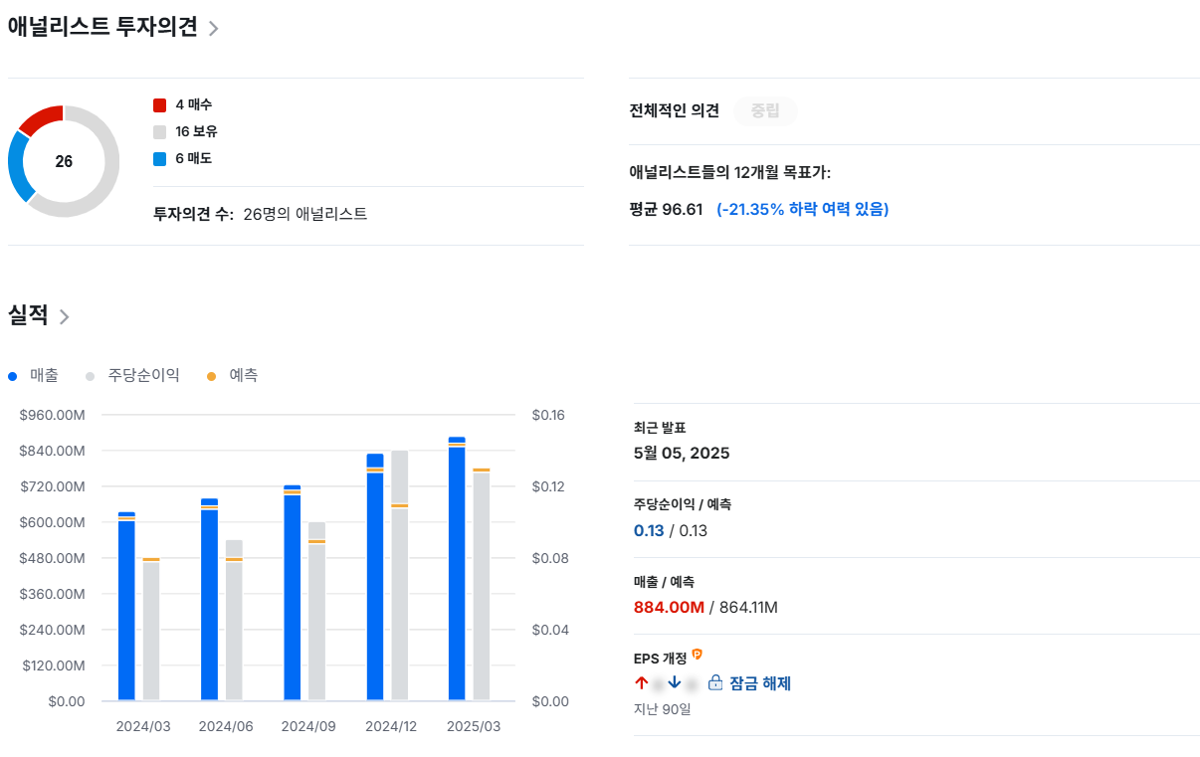This screenshot has height=757, width=1200.
Task: Expand the 애널리스트 투자의견 section chevron
Action: point(213,30)
